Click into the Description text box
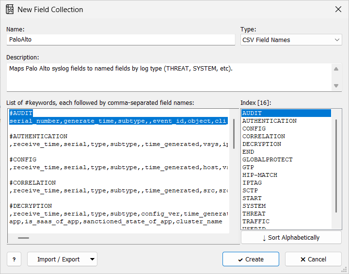Image resolution: width=349 pixels, height=274 pixels. click(x=169, y=77)
